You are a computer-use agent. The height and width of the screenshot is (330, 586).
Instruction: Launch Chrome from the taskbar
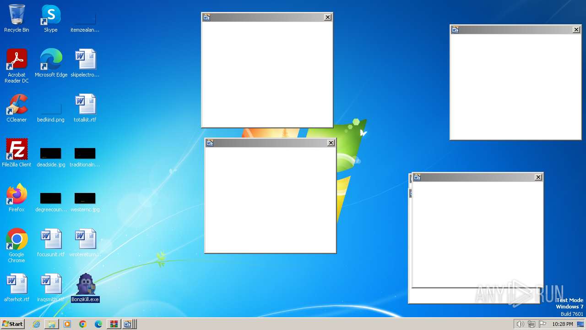[83, 324]
